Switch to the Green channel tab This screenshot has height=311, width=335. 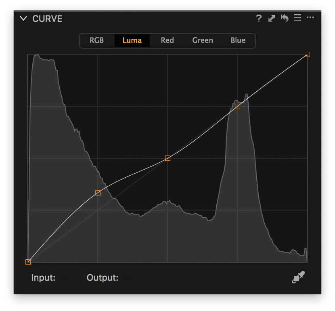tap(203, 40)
